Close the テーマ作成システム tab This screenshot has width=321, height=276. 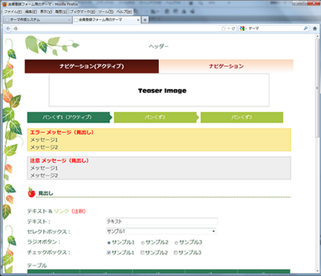pos(69,20)
